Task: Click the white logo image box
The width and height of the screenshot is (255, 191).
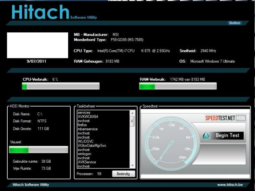Action: click(38, 45)
